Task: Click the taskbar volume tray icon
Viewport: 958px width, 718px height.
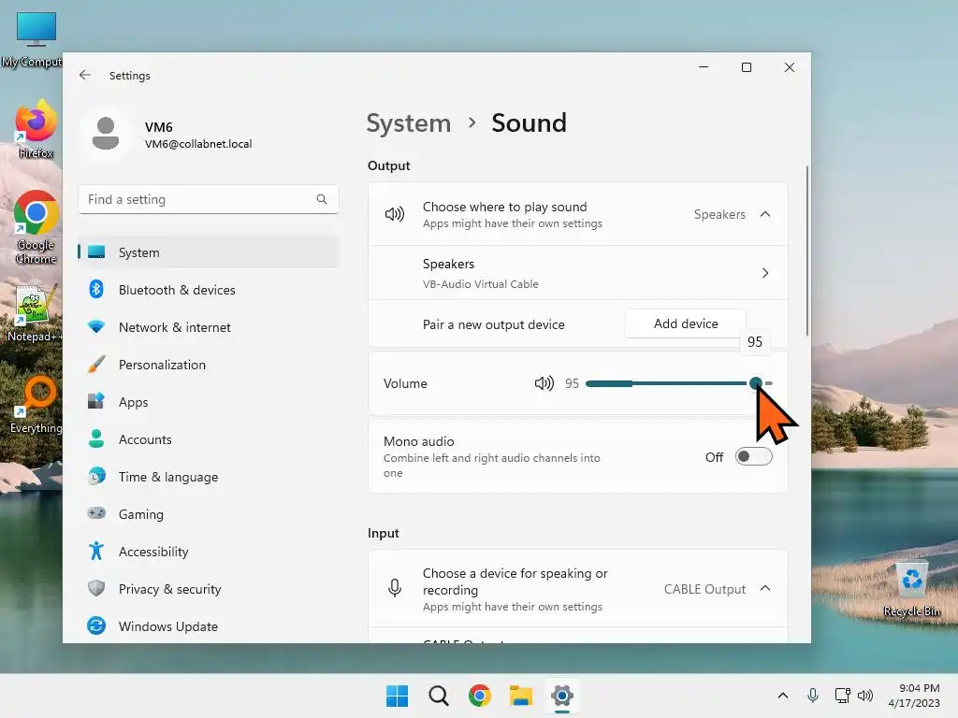Action: (x=865, y=696)
